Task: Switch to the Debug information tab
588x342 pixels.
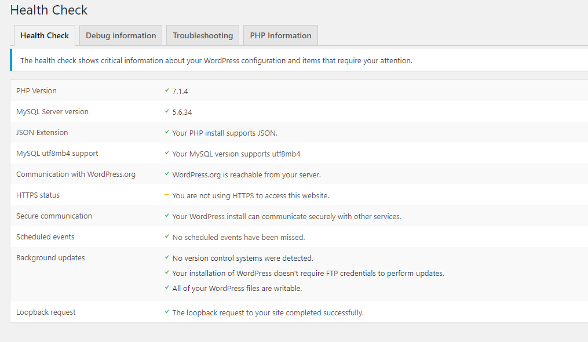Action: (120, 35)
